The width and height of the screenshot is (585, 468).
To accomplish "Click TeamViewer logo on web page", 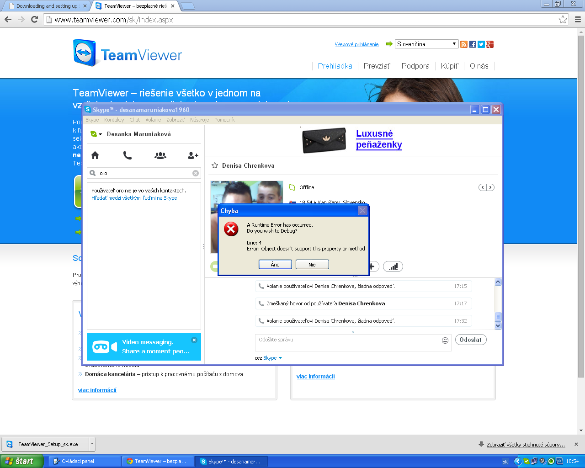I will click(128, 53).
